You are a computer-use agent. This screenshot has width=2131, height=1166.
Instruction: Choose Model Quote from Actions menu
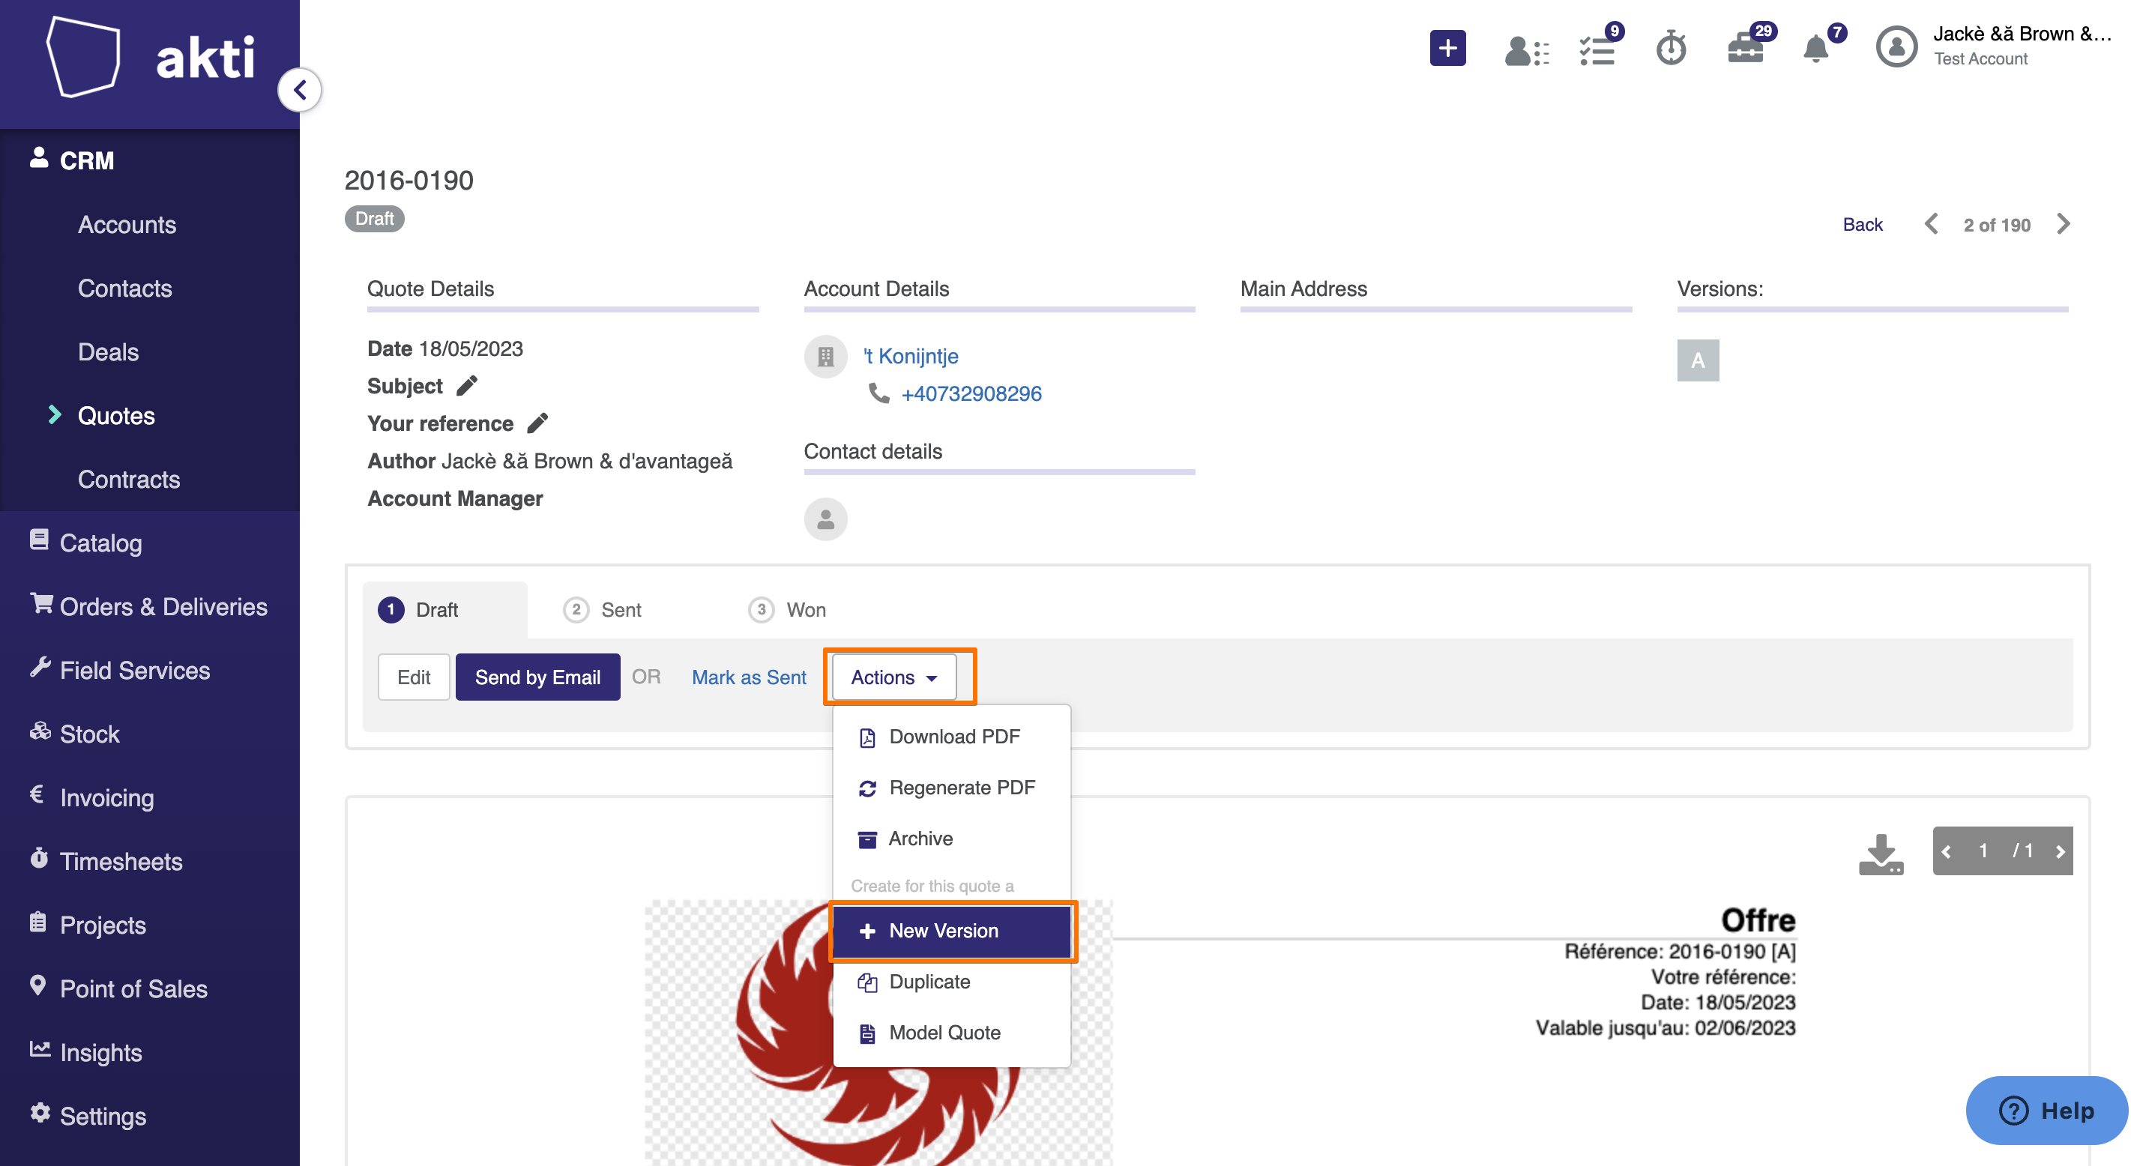(951, 1033)
